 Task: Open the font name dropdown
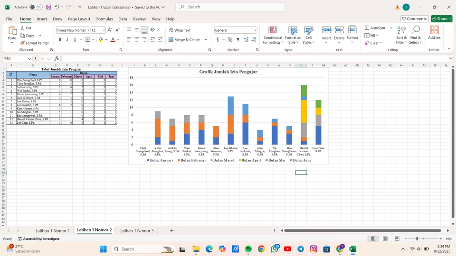88,30
